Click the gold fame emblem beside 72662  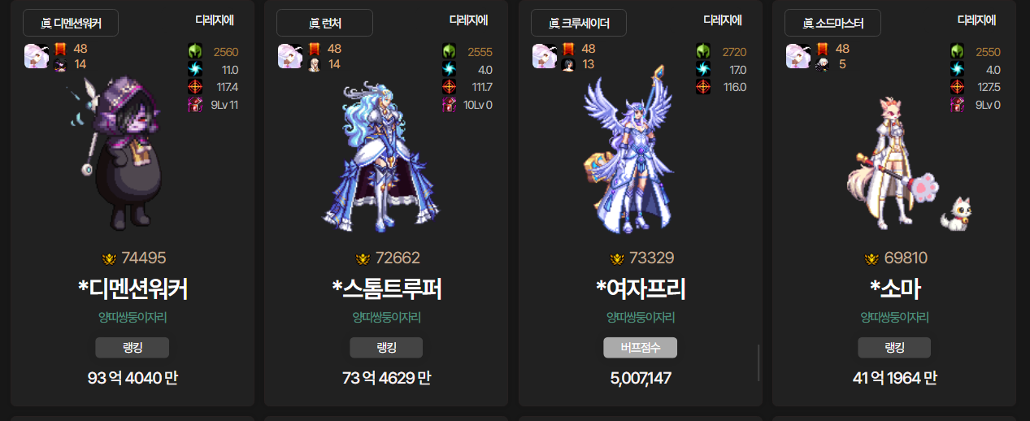pos(363,258)
